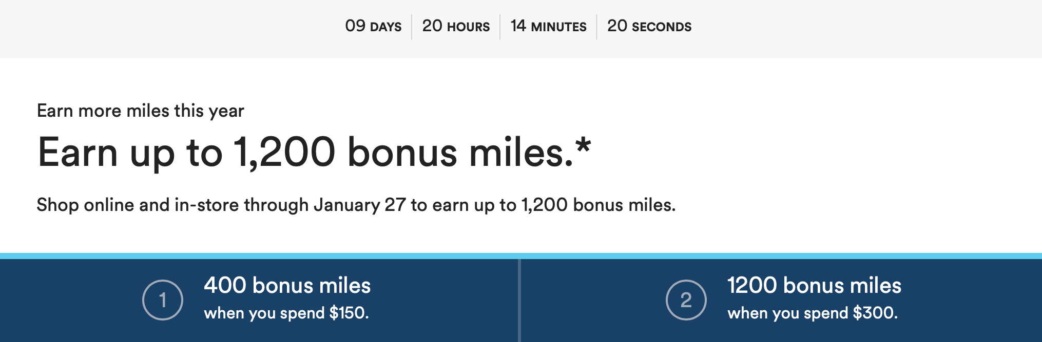The image size is (1042, 342).
Task: Click the vertical divider between the tier panels
Action: [x=519, y=300]
